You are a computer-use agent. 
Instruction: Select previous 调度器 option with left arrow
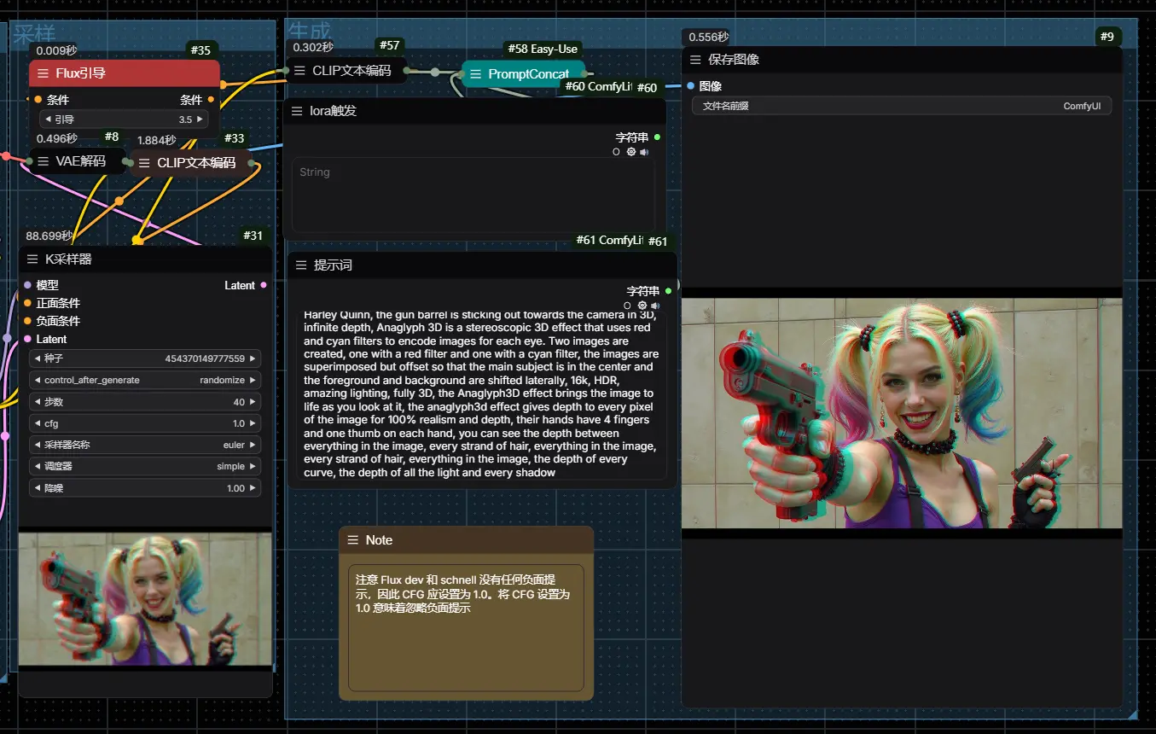click(x=38, y=467)
